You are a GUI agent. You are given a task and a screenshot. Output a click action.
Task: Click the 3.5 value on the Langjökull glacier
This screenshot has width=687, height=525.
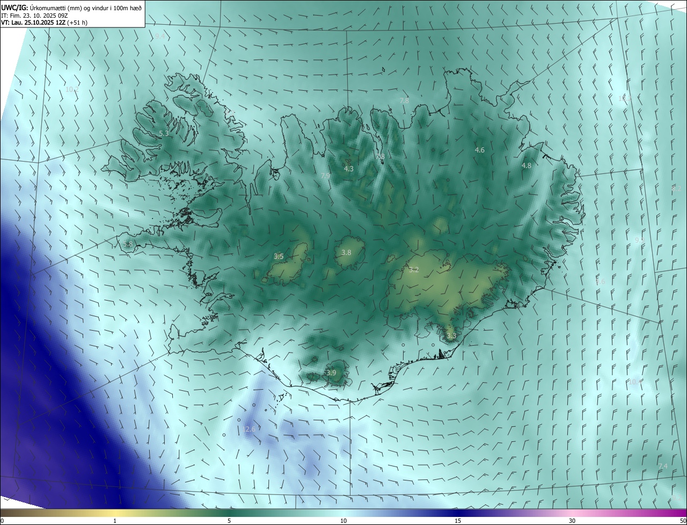point(279,257)
